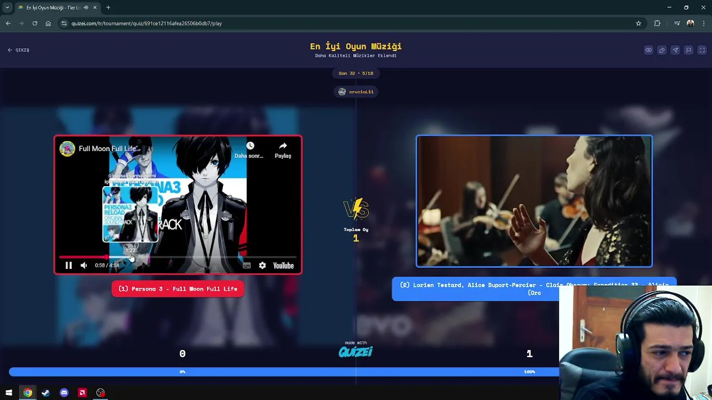Click the Watch Later clock icon
Screen dimensions: 712x400
pyautogui.click(x=250, y=146)
